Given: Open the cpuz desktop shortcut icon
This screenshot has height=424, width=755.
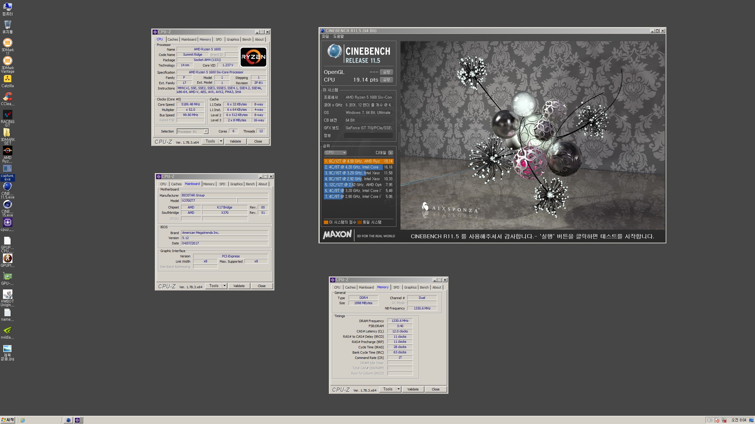Looking at the screenshot, I should [x=7, y=225].
